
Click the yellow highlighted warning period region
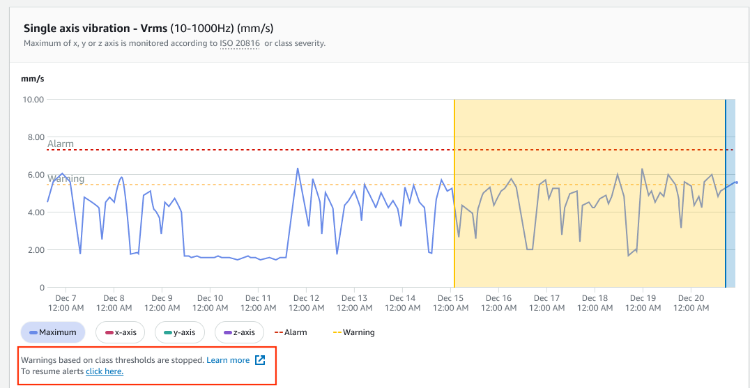tap(589, 193)
